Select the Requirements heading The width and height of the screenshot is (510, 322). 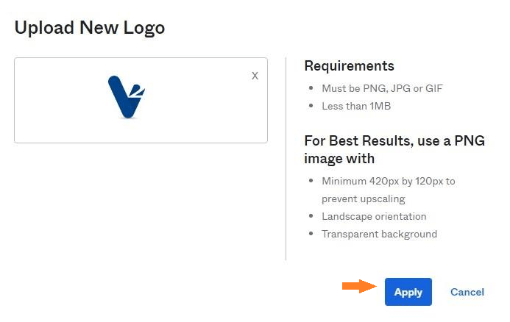(349, 66)
